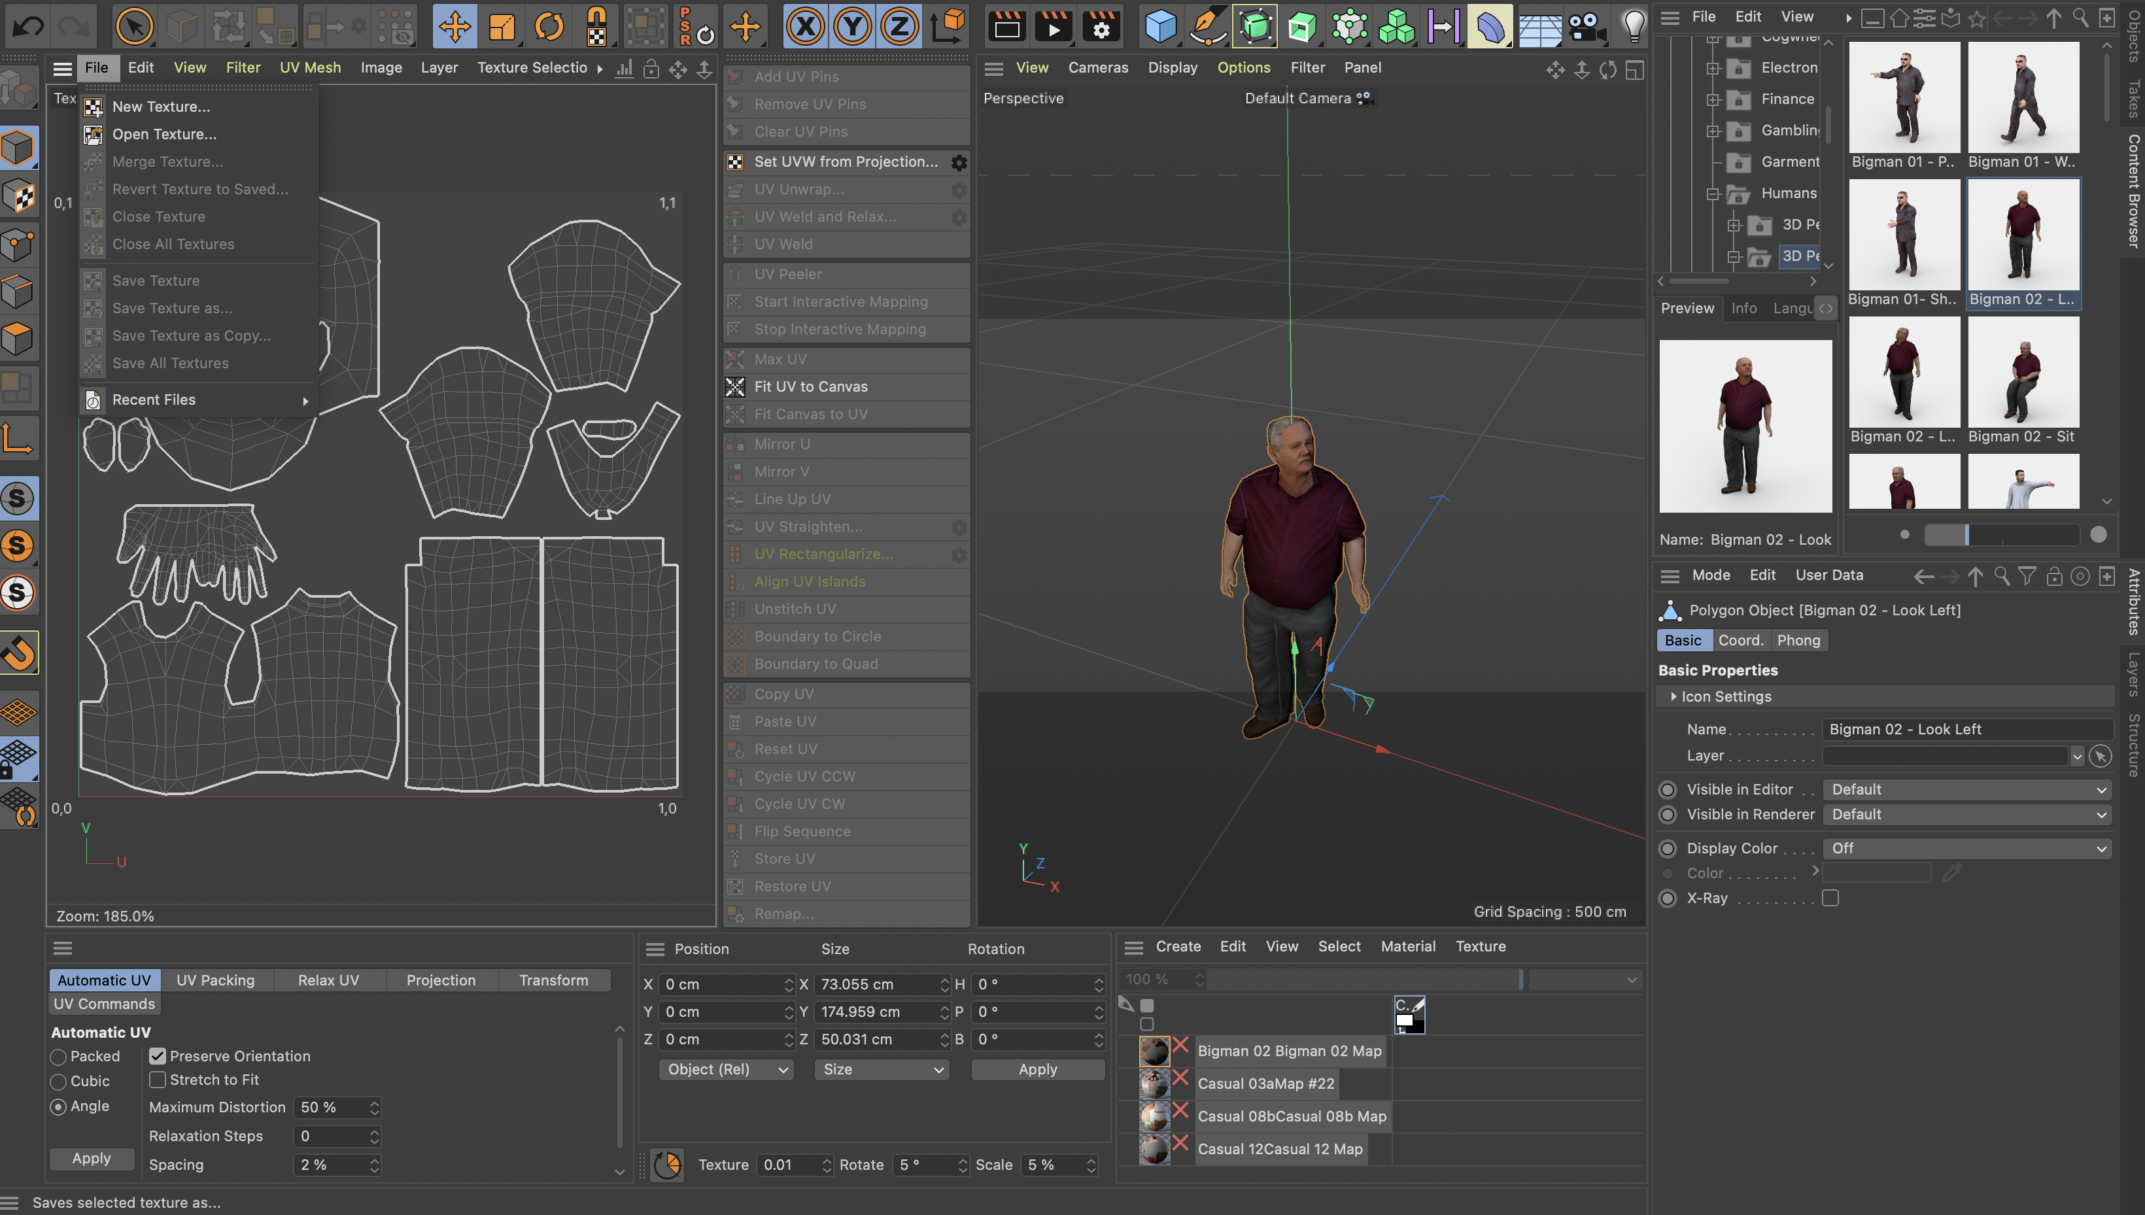Image resolution: width=2145 pixels, height=1215 pixels.
Task: Select Casual 03aMap #22 material
Action: (1265, 1083)
